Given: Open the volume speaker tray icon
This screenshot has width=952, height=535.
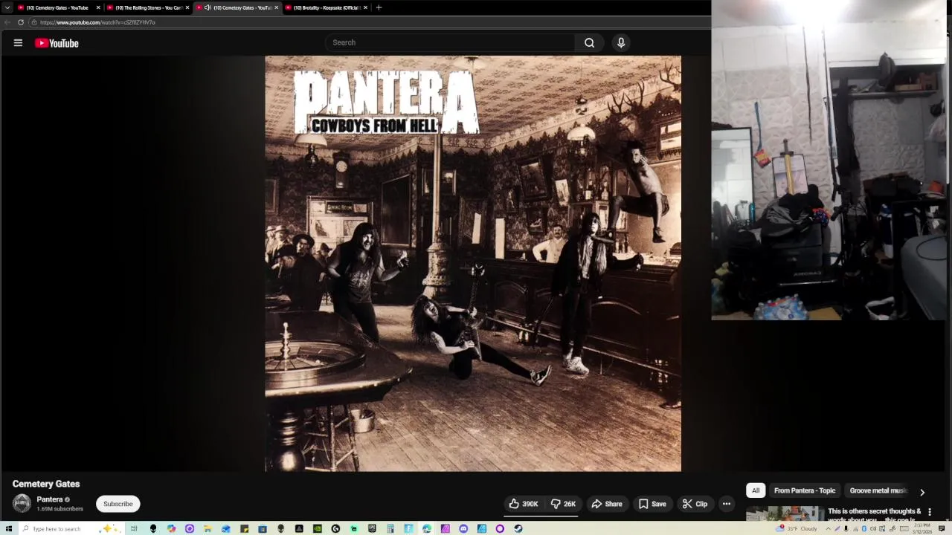Looking at the screenshot, I should point(873,528).
